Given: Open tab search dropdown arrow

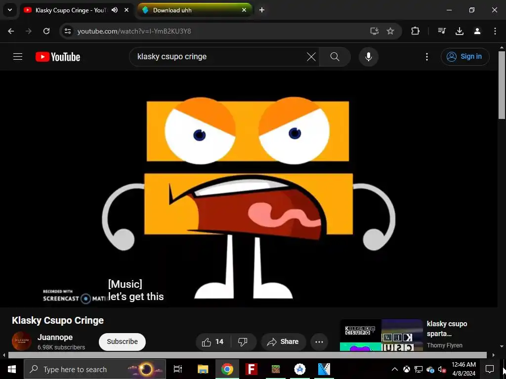Looking at the screenshot, I should pyautogui.click(x=10, y=10).
